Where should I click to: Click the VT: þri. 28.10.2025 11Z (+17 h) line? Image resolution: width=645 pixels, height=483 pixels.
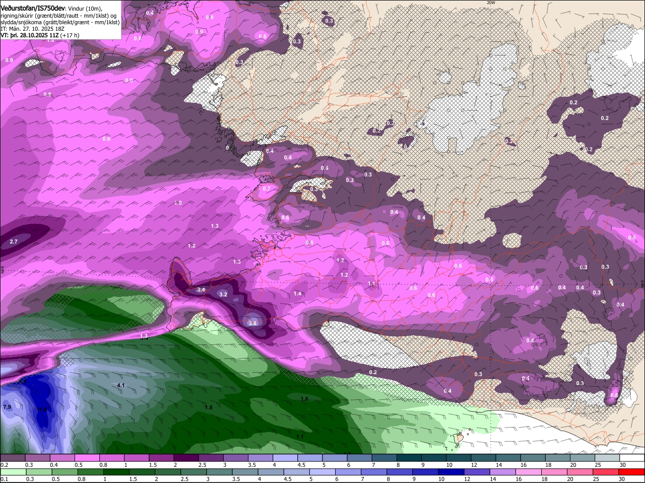40,35
